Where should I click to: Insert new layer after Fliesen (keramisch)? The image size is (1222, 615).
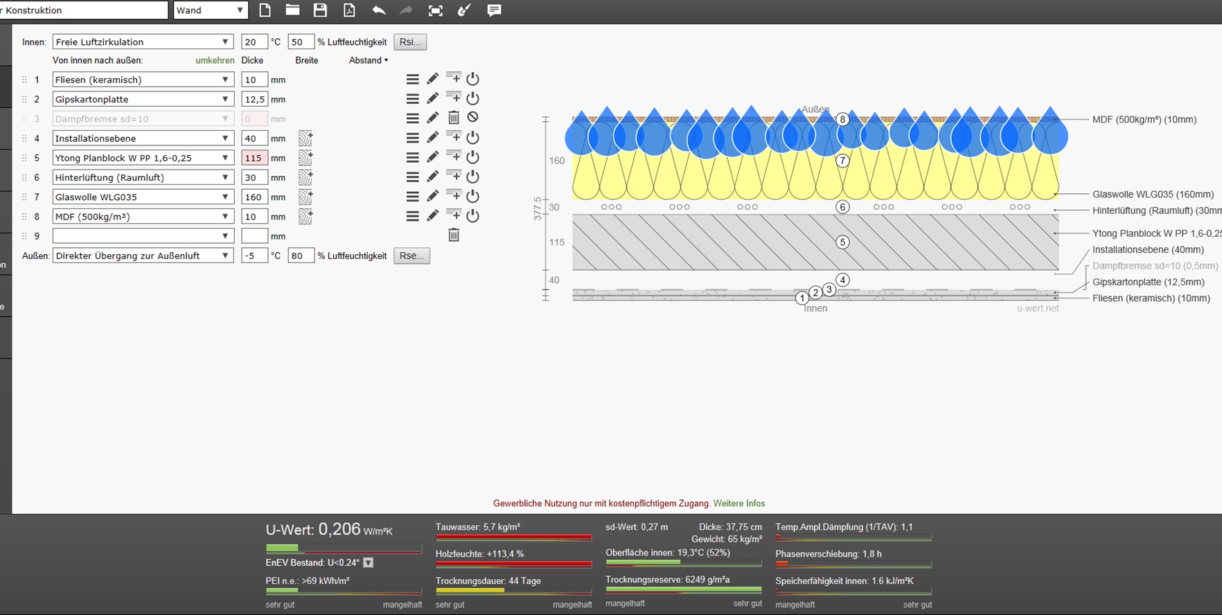453,78
